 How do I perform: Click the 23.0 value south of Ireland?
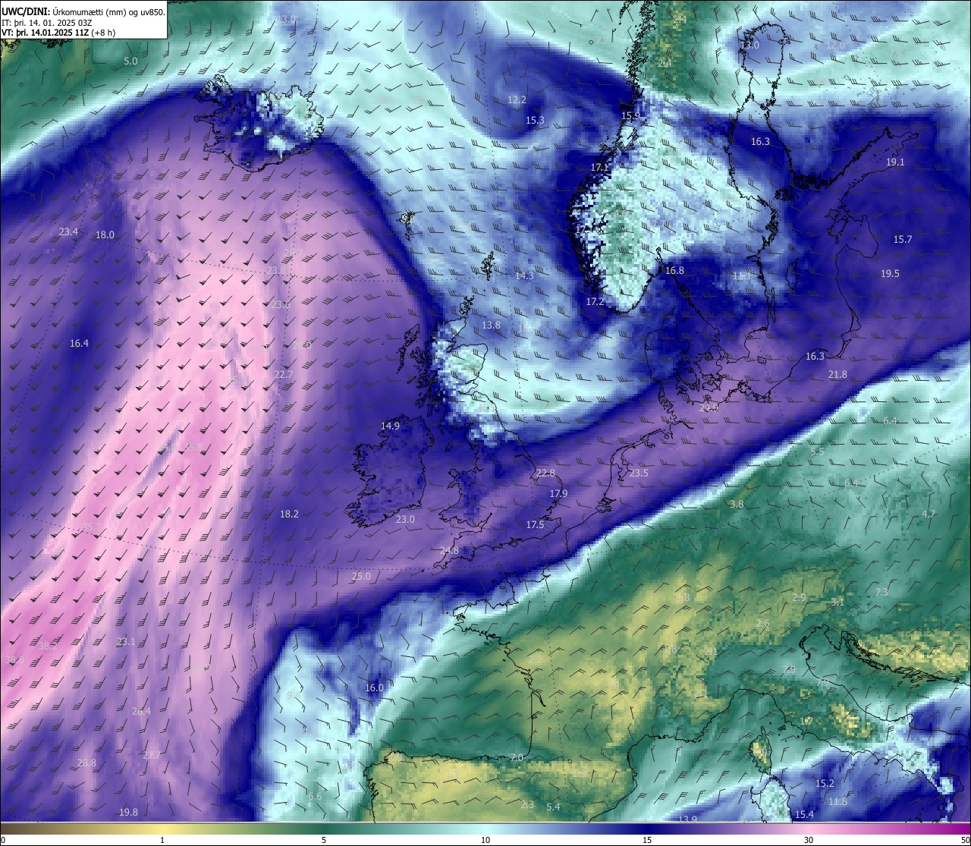405,519
